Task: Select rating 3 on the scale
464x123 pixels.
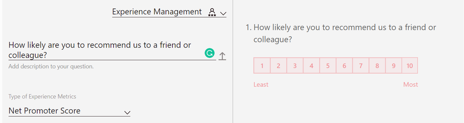Action: [295, 65]
